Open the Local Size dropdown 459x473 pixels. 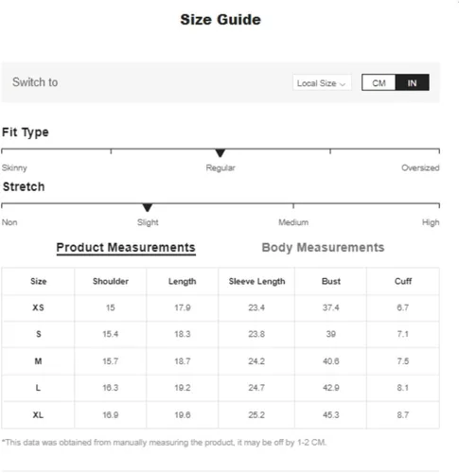tap(322, 83)
